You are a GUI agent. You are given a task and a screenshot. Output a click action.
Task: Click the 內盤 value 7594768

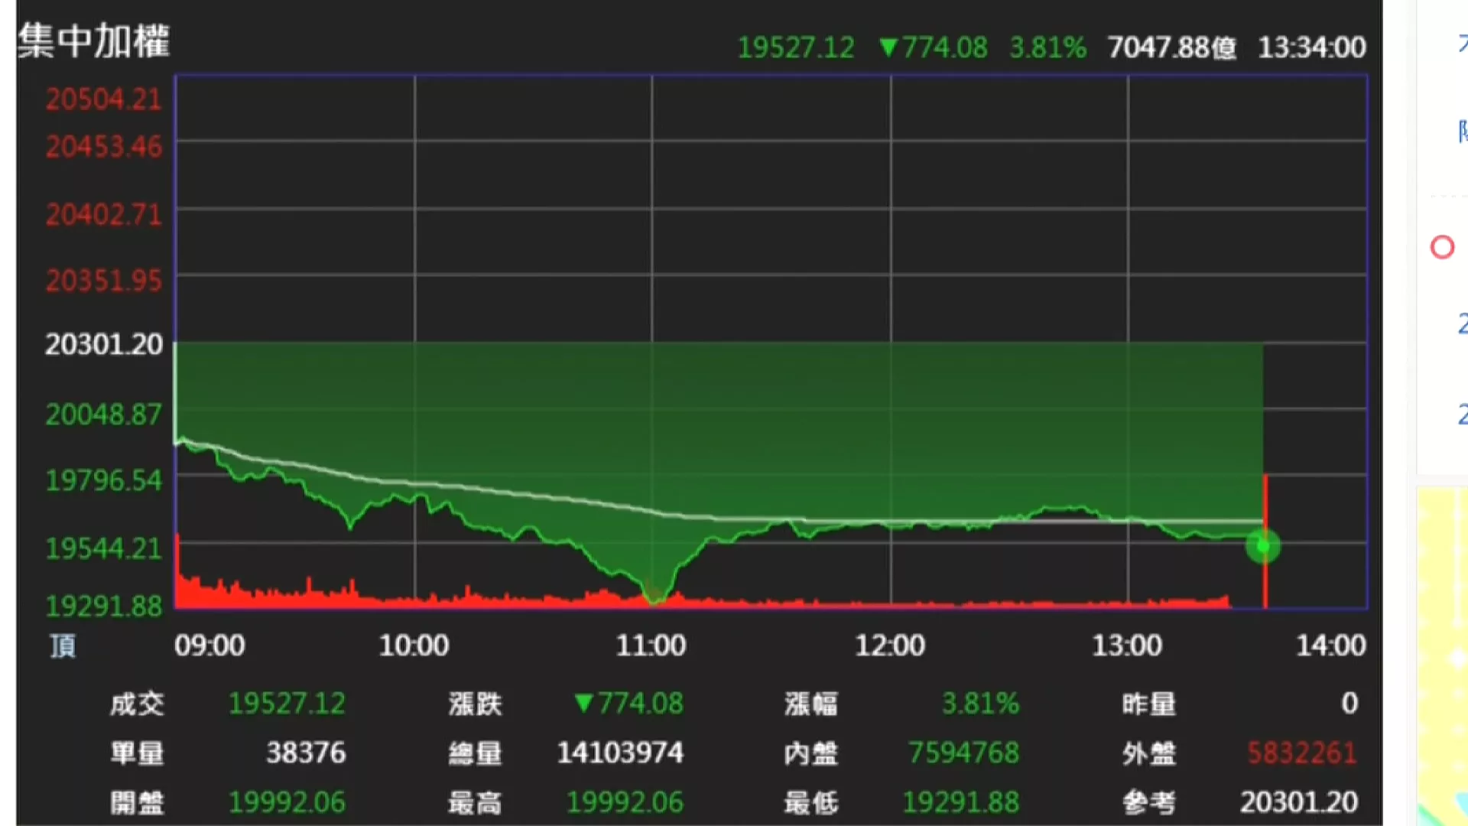click(x=963, y=753)
